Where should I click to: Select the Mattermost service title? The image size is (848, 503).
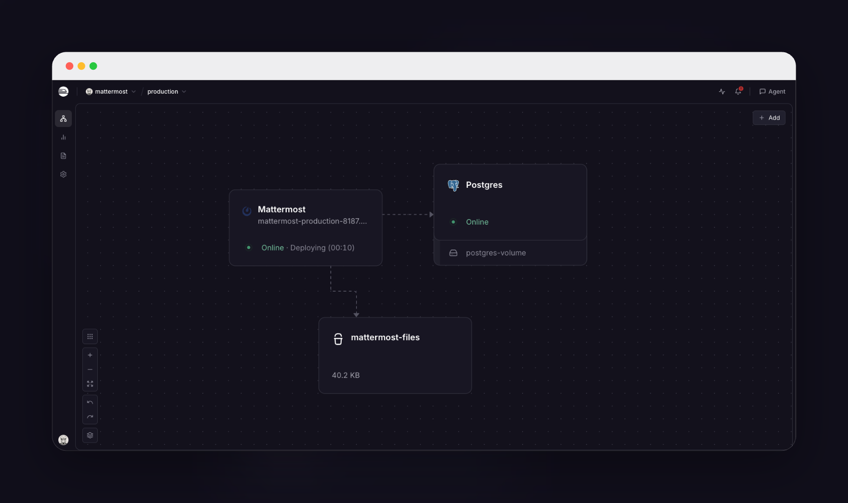pyautogui.click(x=281, y=209)
